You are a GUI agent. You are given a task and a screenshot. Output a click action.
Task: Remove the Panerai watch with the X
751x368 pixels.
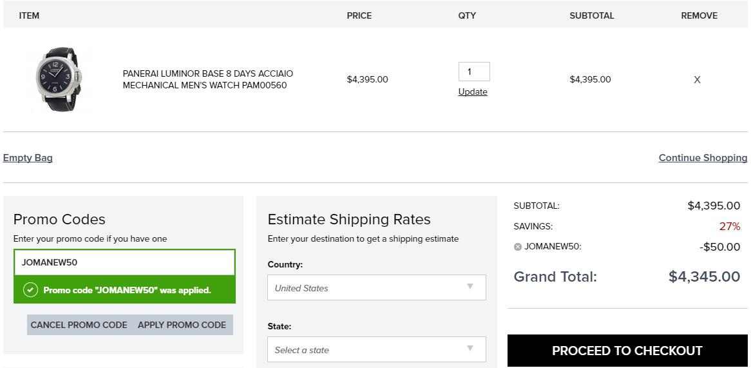click(x=697, y=79)
